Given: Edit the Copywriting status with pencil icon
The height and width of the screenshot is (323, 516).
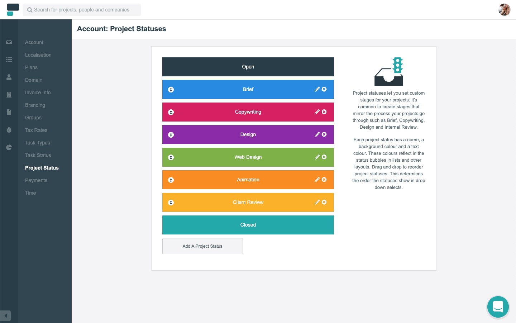Looking at the screenshot, I should [x=317, y=112].
